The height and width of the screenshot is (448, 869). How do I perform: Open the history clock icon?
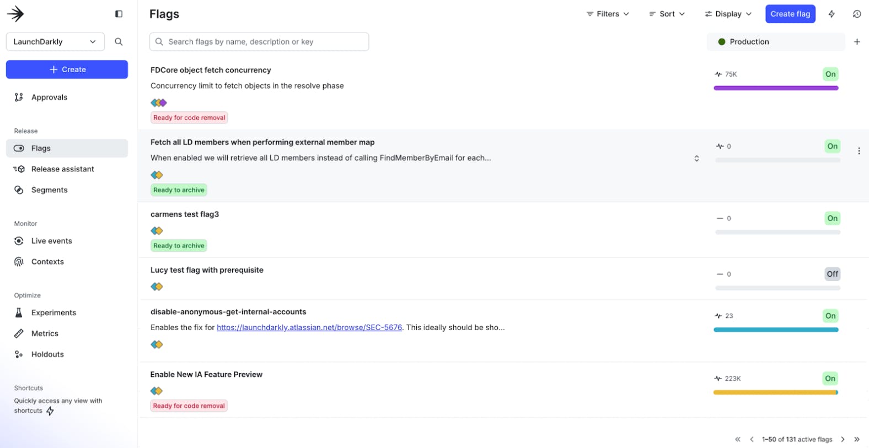pyautogui.click(x=857, y=14)
